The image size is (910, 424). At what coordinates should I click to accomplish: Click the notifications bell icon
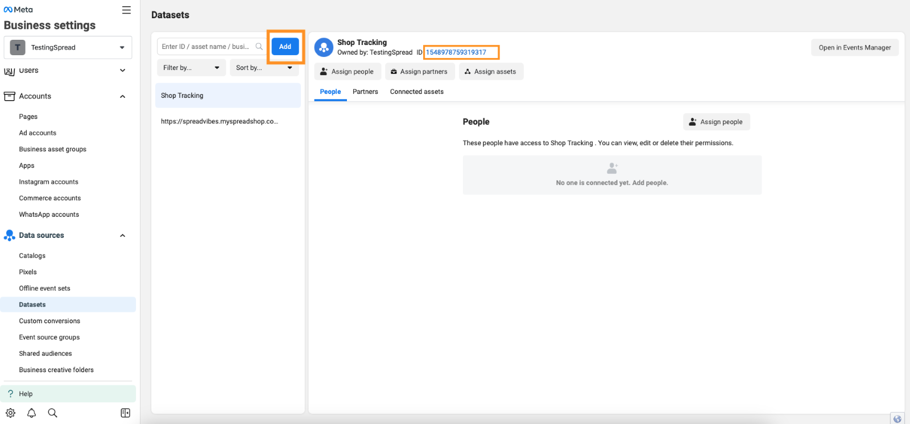(x=31, y=413)
